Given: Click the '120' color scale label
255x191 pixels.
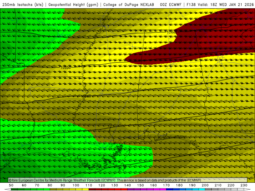Looking at the screenshot, I should point(102,185).
